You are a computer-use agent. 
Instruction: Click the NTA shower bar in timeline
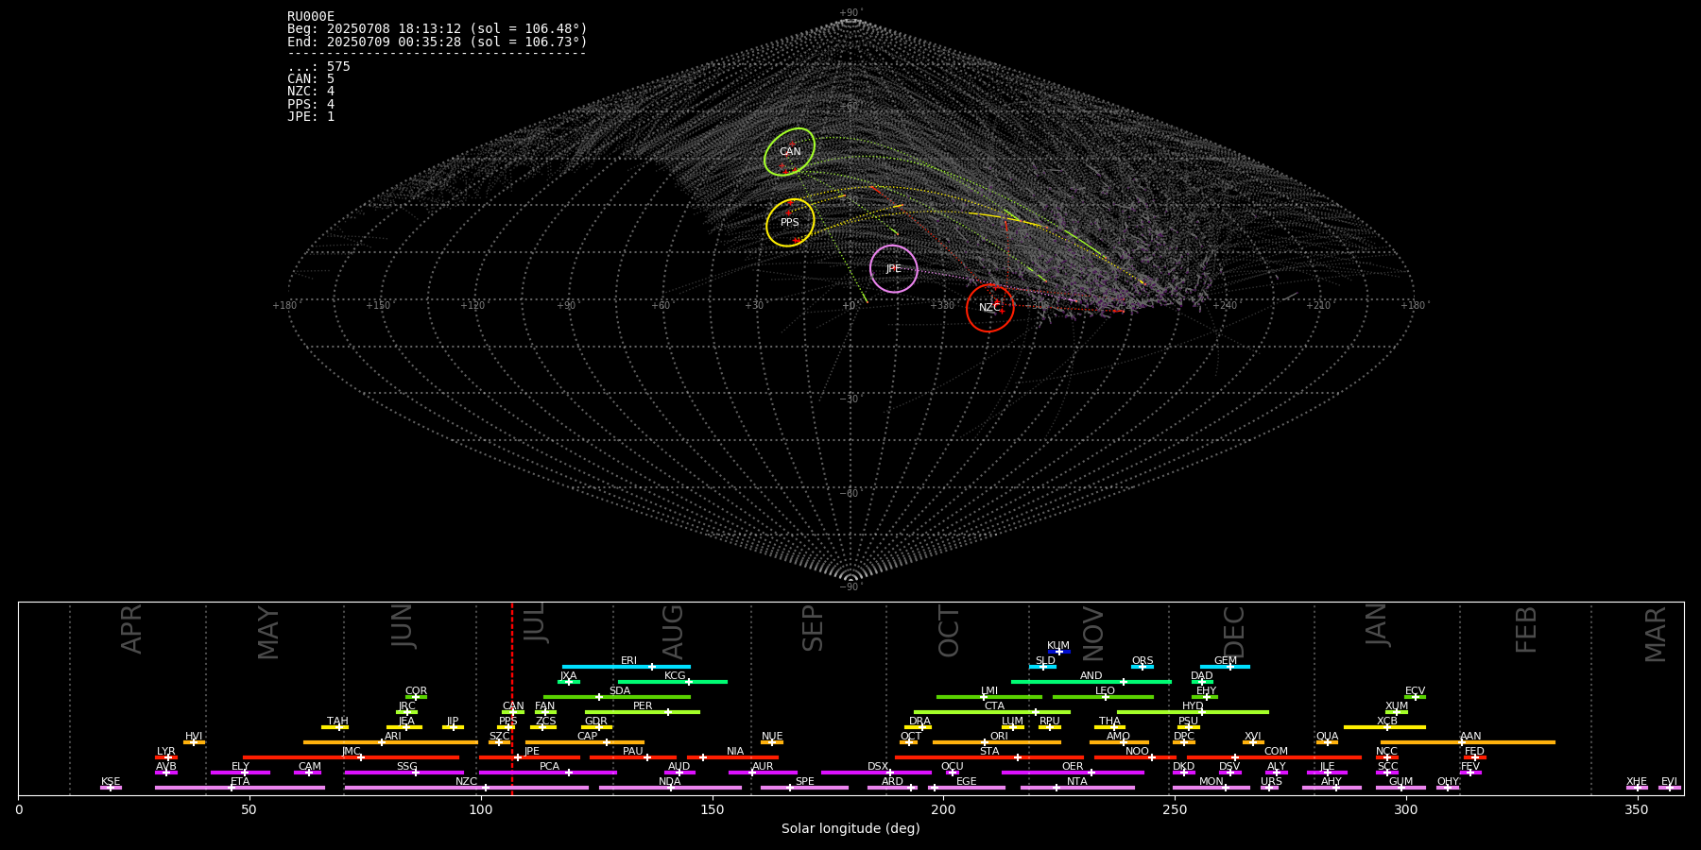click(x=1077, y=788)
